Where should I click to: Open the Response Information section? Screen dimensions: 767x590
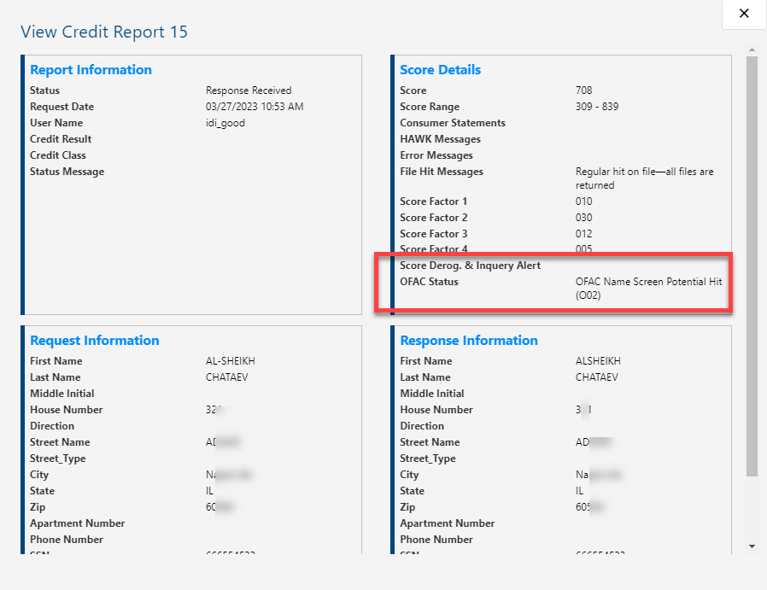[469, 340]
